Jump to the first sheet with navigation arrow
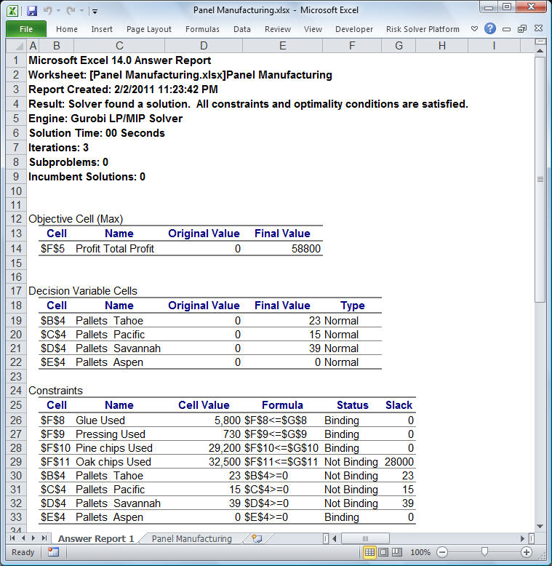Viewport: 552px width, 566px height. (x=12, y=539)
